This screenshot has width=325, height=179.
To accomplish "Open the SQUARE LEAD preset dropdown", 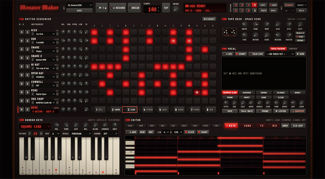I will (x=35, y=126).
